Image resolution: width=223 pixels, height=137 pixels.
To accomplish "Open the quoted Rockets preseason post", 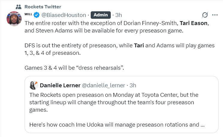I will [114, 102].
